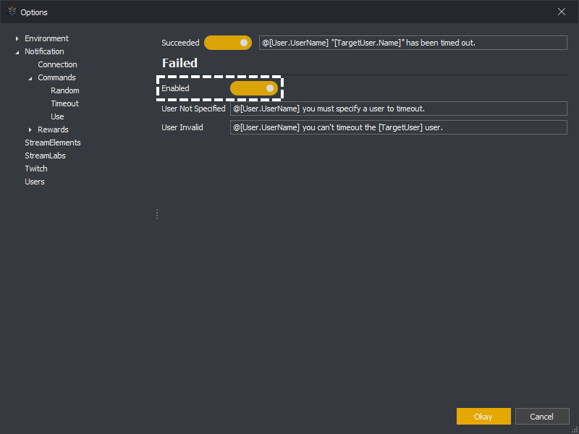Close the Options dialog
Screen dimensions: 579x434
[562, 12]
